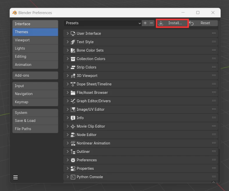Click the Graph Editor/Drivers curve icon
The height and width of the screenshot is (191, 229).
73,101
